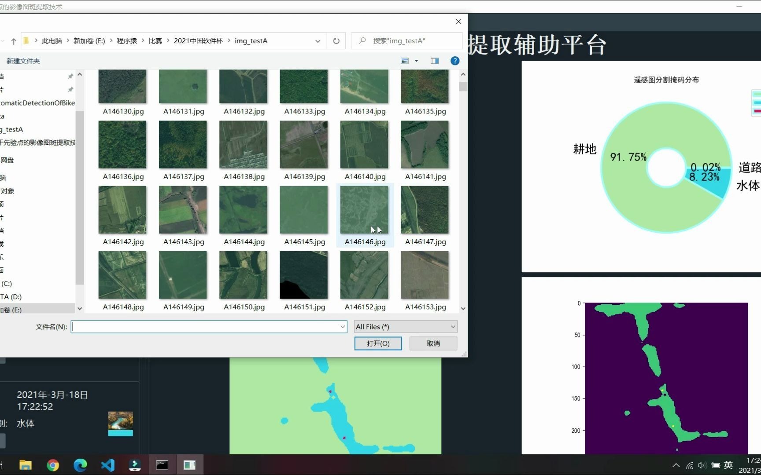Click water category thumbnail in platform window

120,424
